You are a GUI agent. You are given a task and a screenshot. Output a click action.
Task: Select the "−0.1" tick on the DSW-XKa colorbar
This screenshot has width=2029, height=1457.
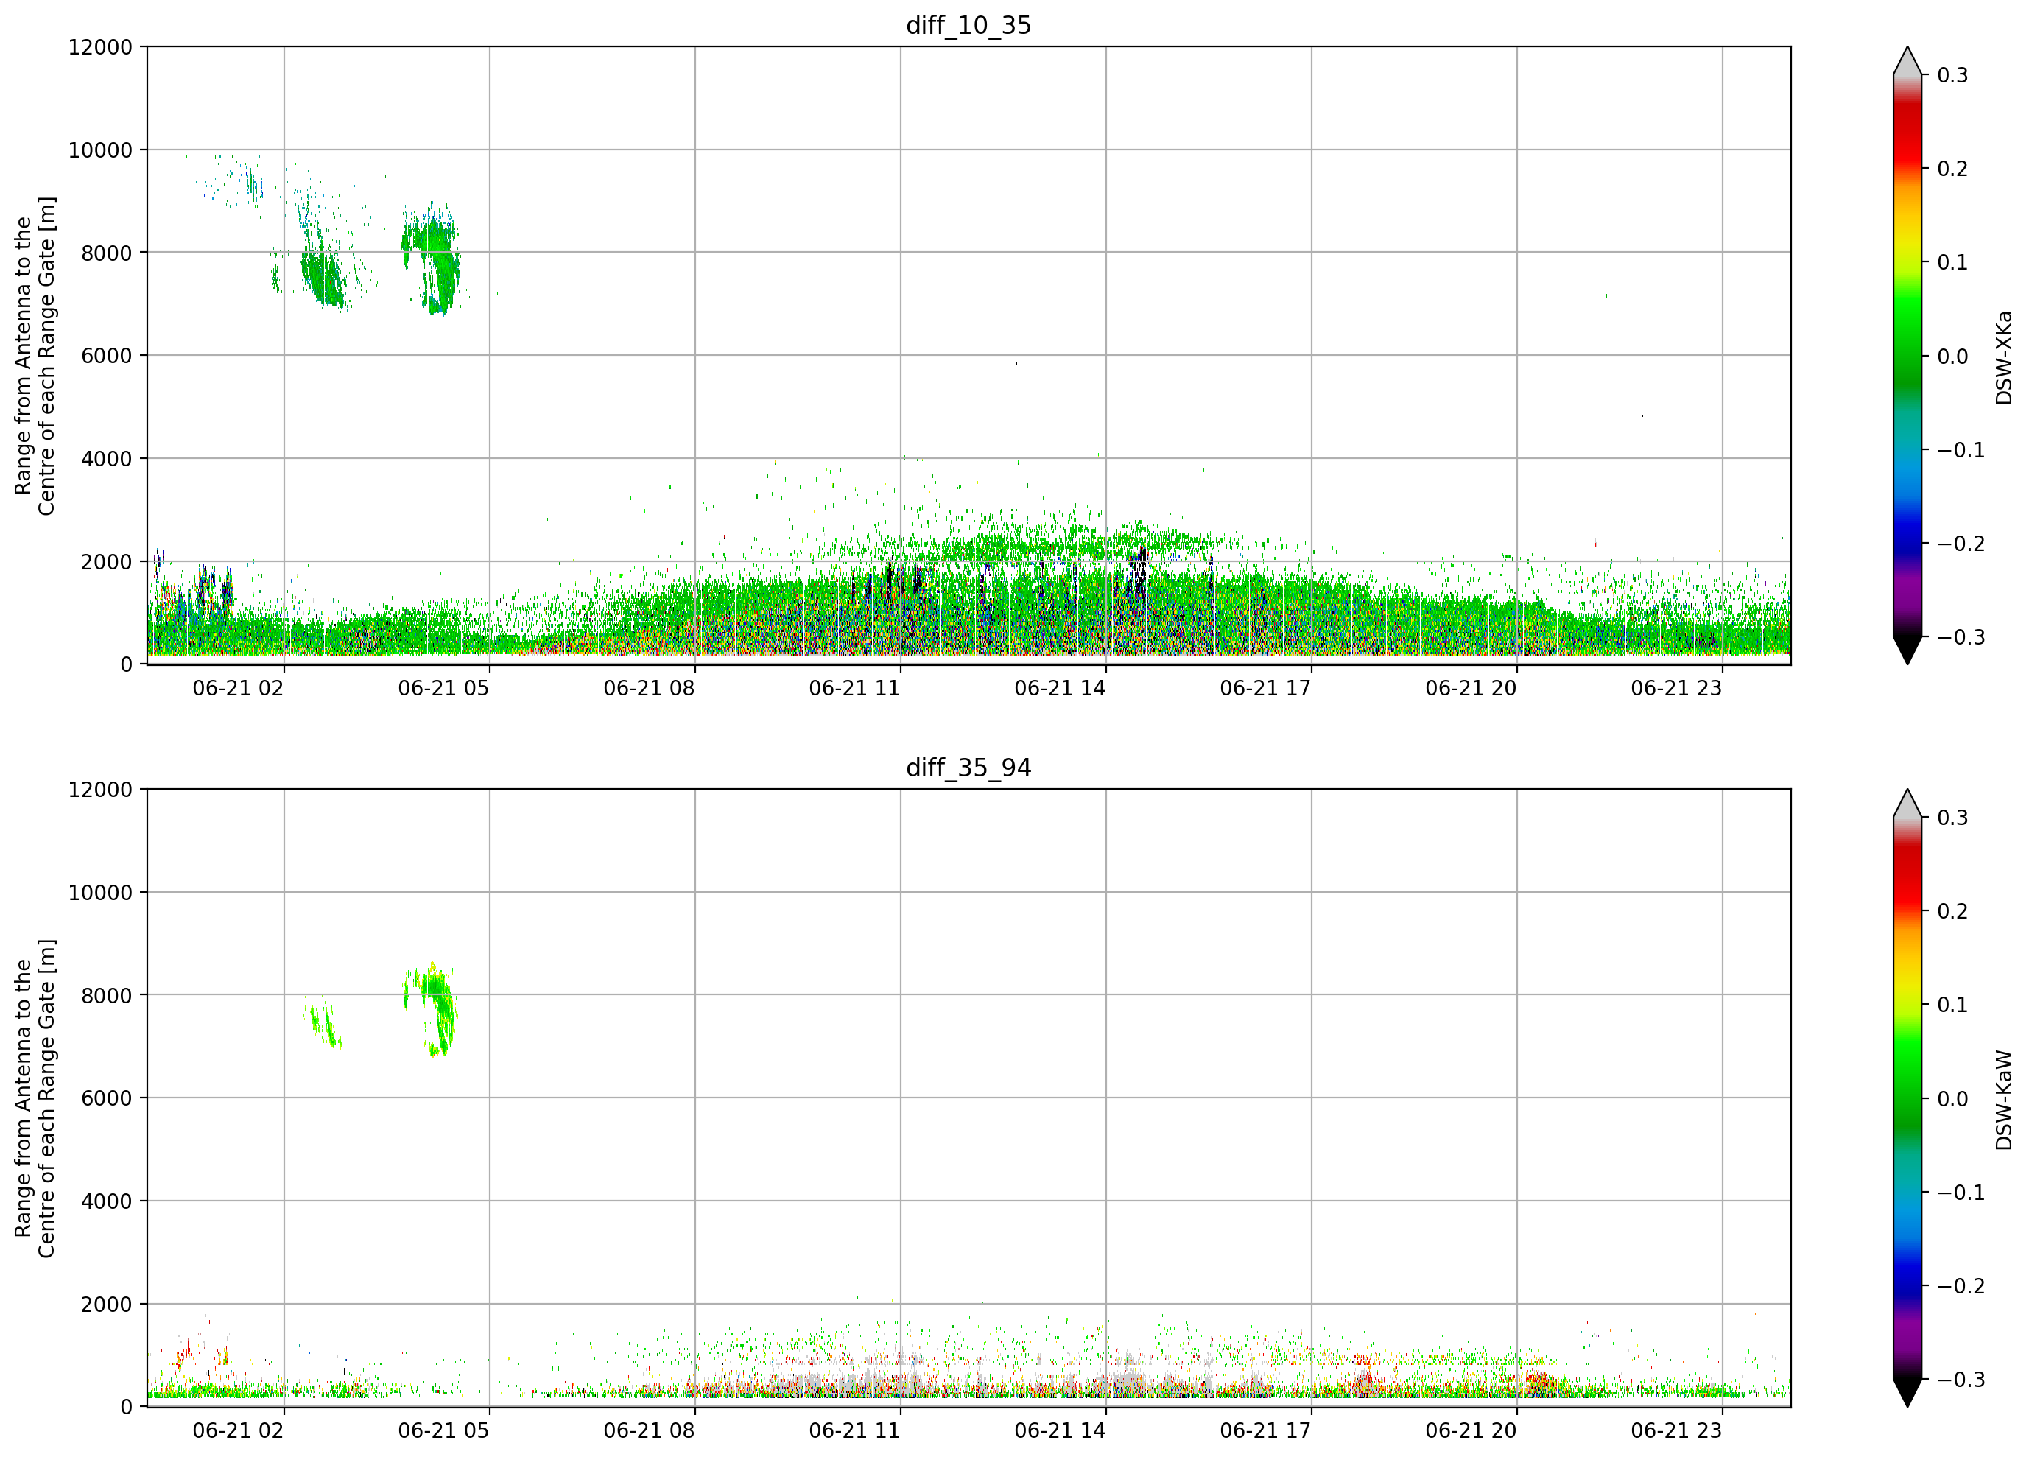pos(1961,450)
